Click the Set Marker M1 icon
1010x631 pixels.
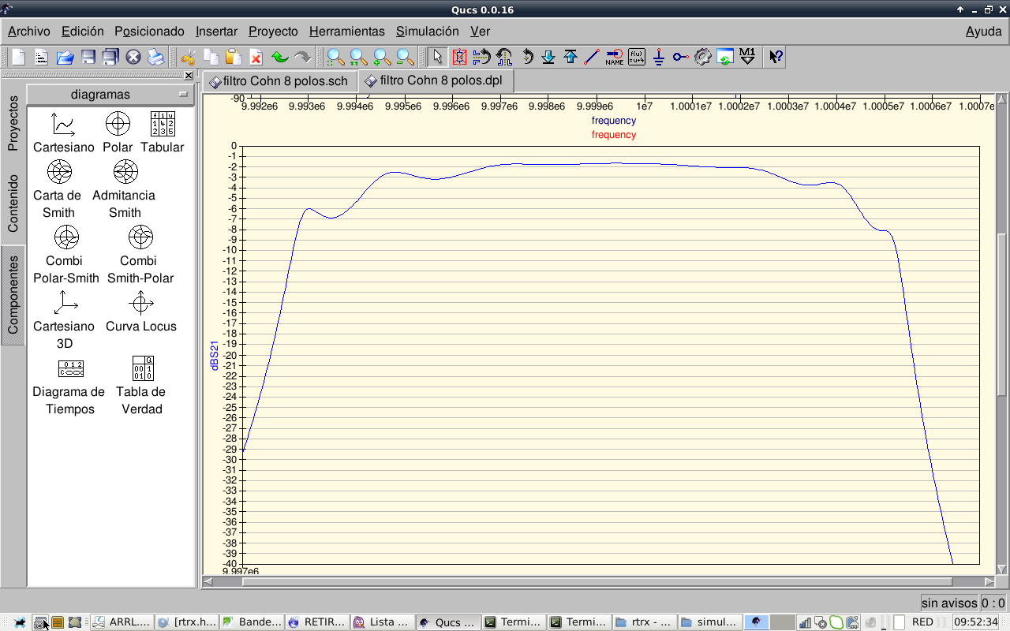pos(747,57)
